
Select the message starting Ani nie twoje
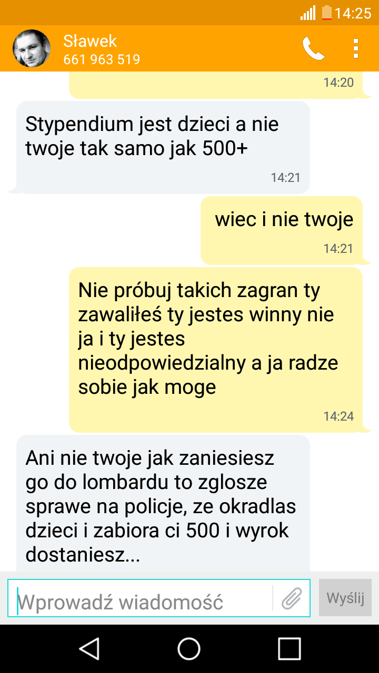(163, 503)
